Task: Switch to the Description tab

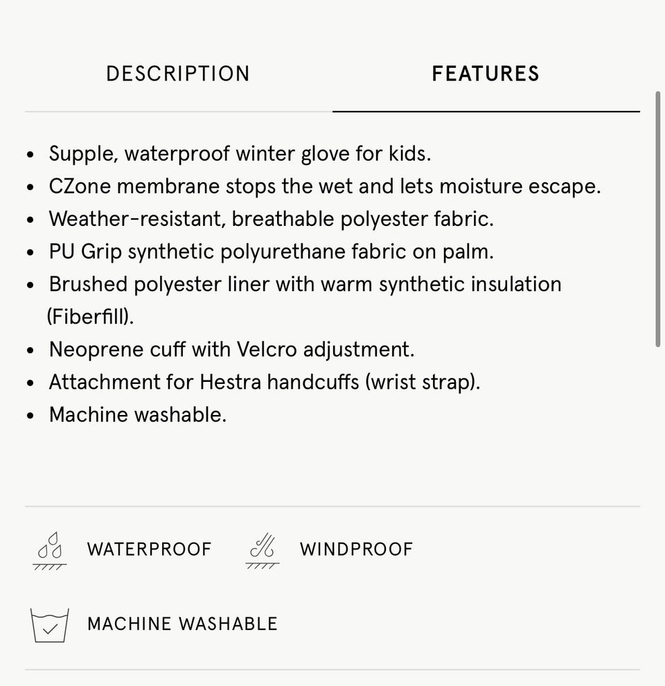Action: 177,74
